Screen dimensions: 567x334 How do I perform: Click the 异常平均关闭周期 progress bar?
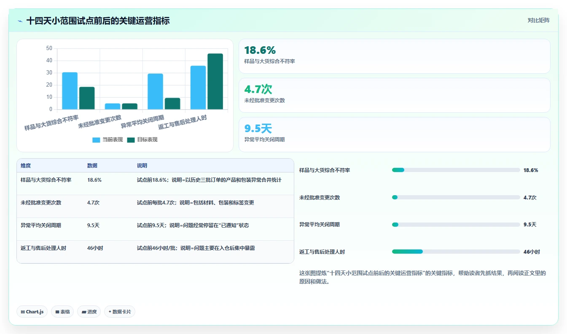click(x=456, y=225)
